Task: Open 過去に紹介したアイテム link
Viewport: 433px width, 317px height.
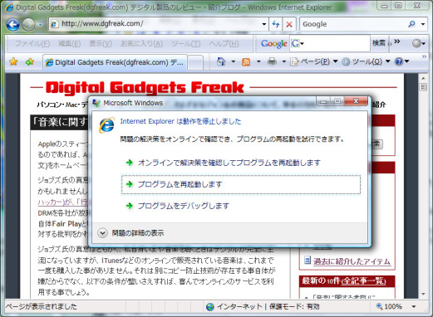Action: (x=352, y=261)
